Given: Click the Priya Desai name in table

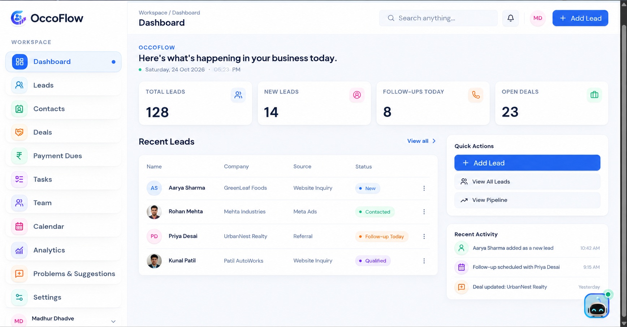Looking at the screenshot, I should [183, 236].
